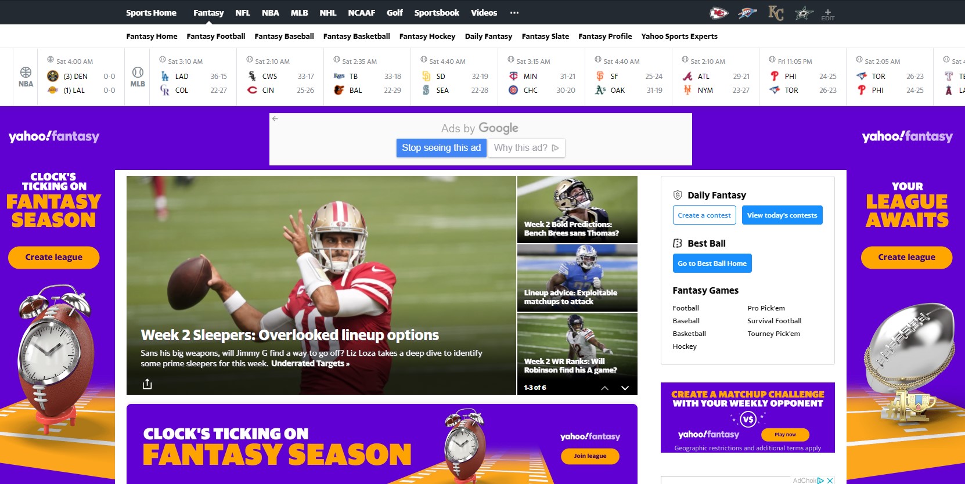965x484 pixels.
Task: Click Play now in matchup challenge ad
Action: pyautogui.click(x=785, y=434)
